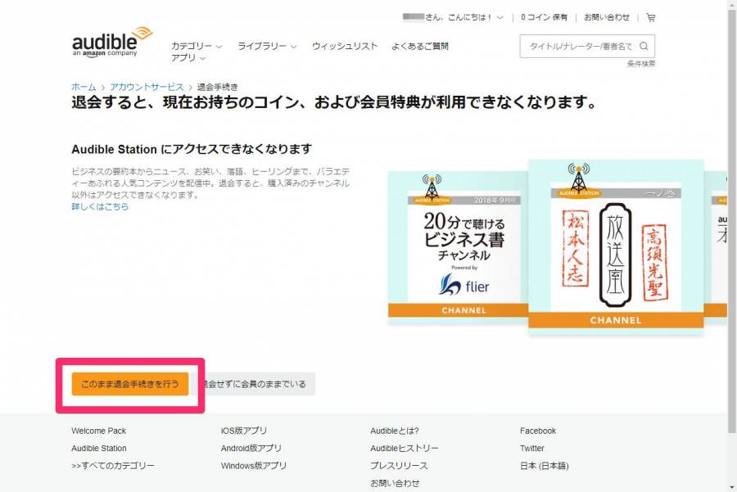Go to アカウントサービス breadcrumb
Image resolution: width=737 pixels, height=492 pixels.
147,87
